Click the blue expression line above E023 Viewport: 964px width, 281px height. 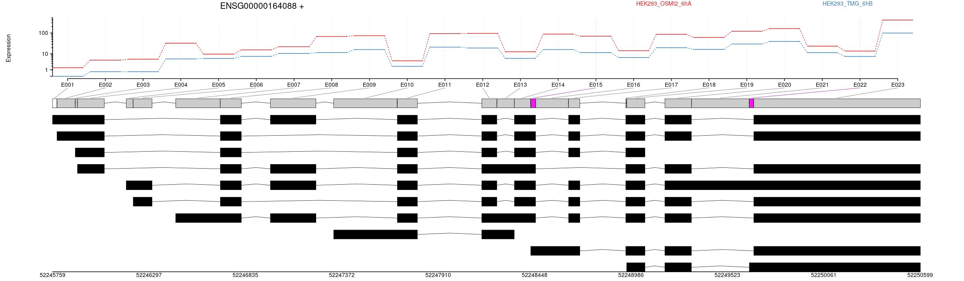898,33
